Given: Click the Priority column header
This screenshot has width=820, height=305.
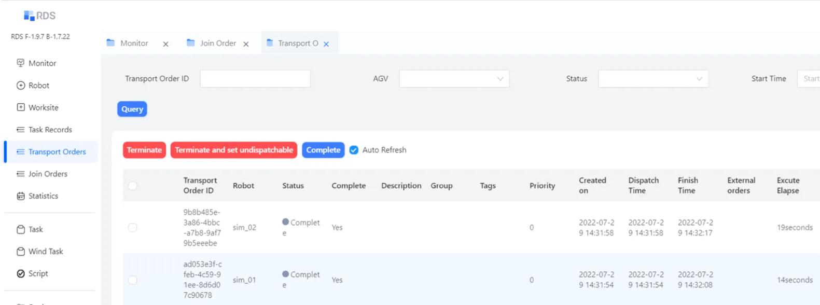Looking at the screenshot, I should [542, 186].
